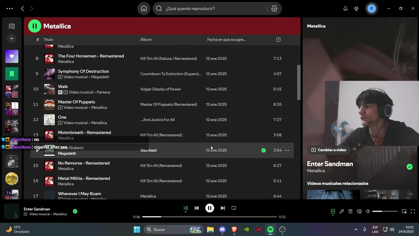This screenshot has height=236, width=419.
Task: Open the profile avatar 'F' menu
Action: point(372,9)
